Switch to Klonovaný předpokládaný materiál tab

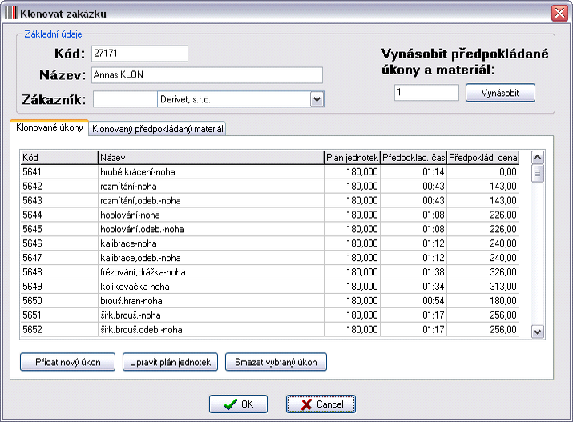coord(158,129)
